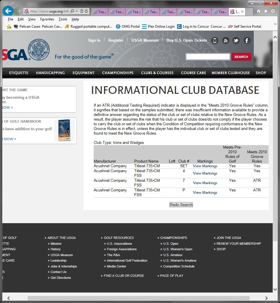
Task: Visit the USGA Twitter icon
Action: 236,40
